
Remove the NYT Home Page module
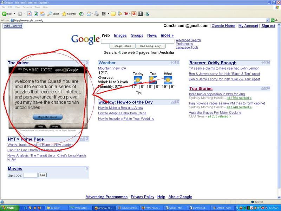click(87, 139)
